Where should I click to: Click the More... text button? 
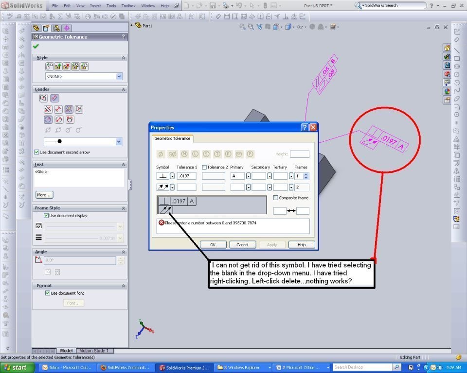[x=44, y=195]
